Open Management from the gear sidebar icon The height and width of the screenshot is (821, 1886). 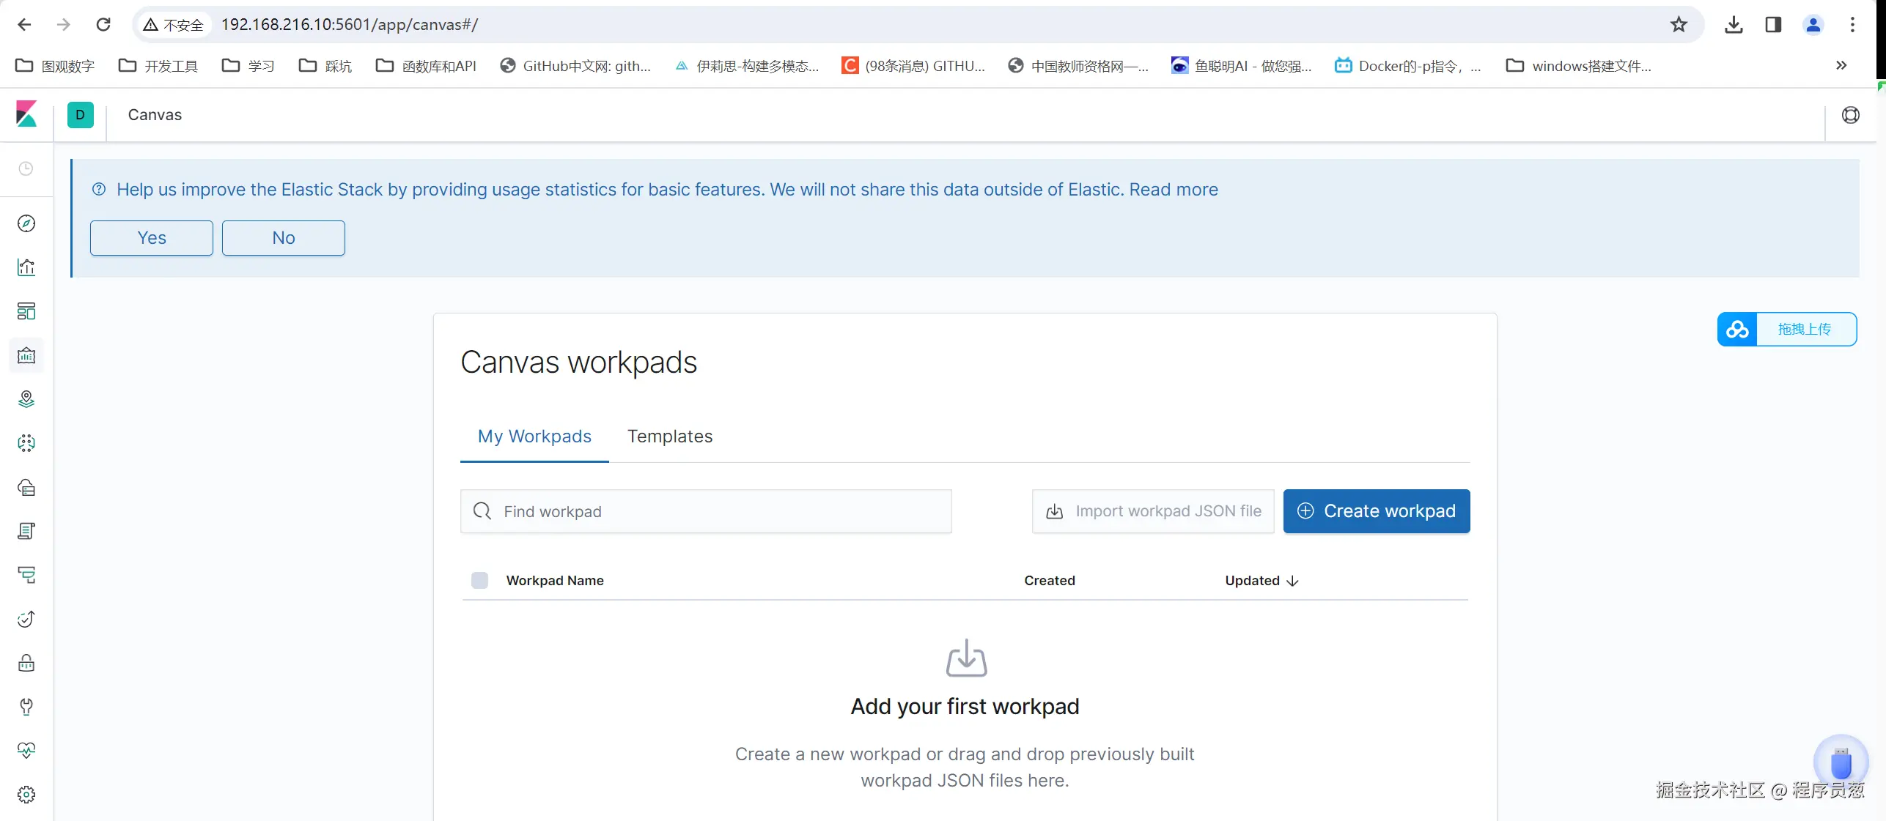click(26, 795)
